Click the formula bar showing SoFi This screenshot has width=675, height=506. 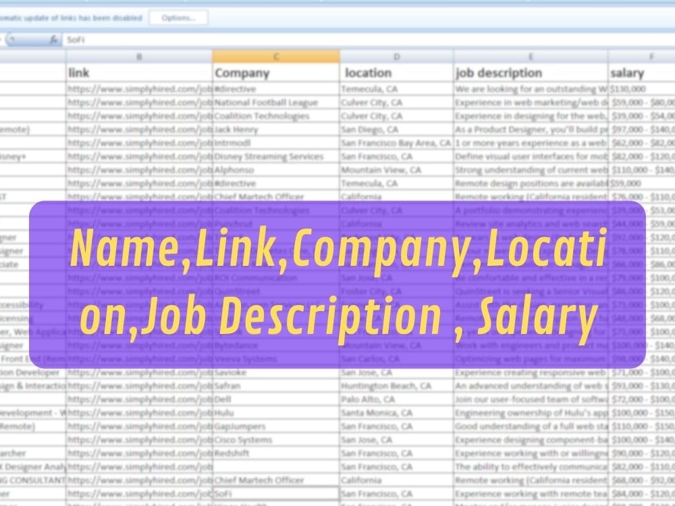[369, 40]
